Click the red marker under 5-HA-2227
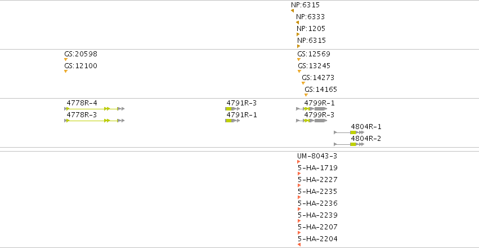The height and width of the screenshot is (248, 479). (299, 185)
